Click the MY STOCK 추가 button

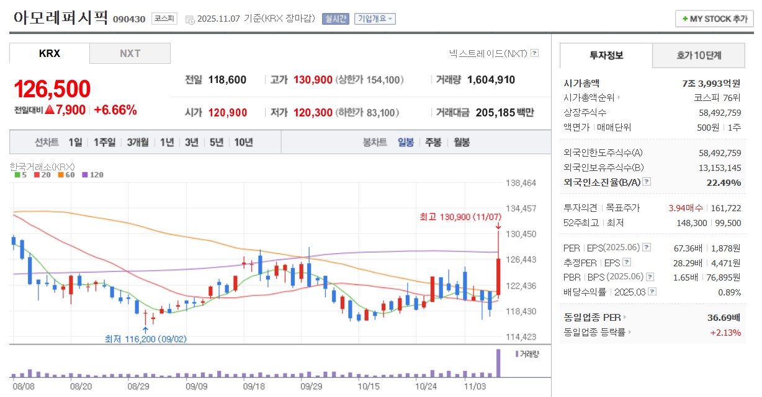point(714,19)
